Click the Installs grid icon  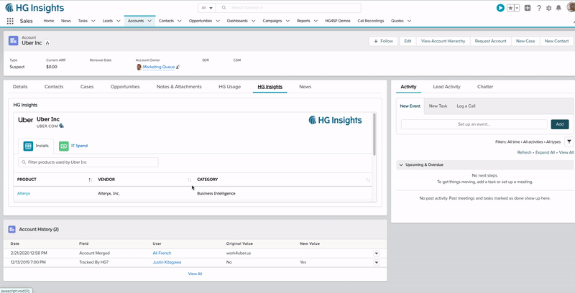coord(28,146)
